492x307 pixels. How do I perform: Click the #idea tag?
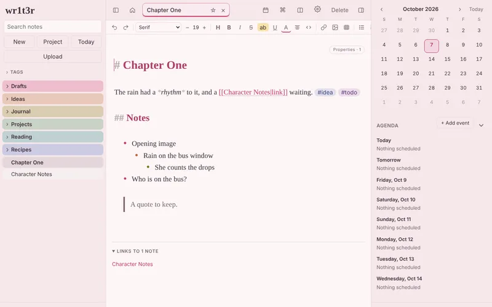[325, 93]
